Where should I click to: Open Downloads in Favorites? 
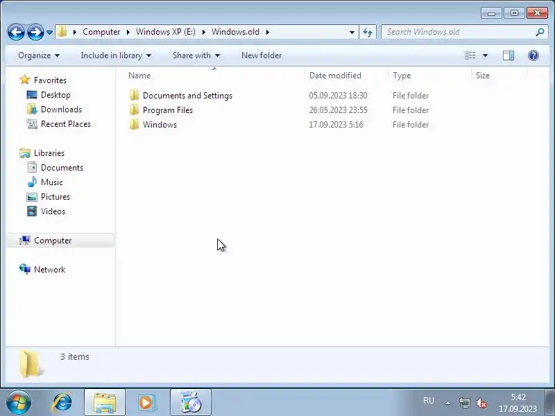pos(61,110)
